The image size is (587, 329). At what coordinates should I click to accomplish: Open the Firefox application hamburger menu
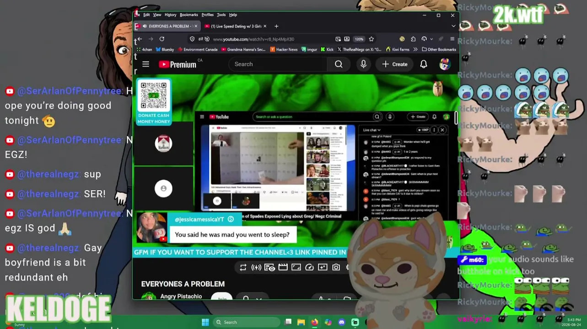coord(452,39)
